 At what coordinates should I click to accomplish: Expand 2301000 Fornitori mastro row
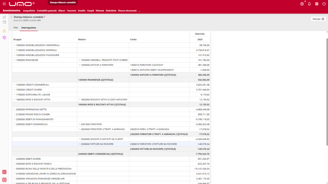tap(80, 124)
